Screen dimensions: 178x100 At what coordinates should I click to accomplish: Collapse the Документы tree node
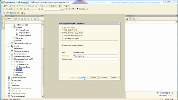(x=6, y=46)
